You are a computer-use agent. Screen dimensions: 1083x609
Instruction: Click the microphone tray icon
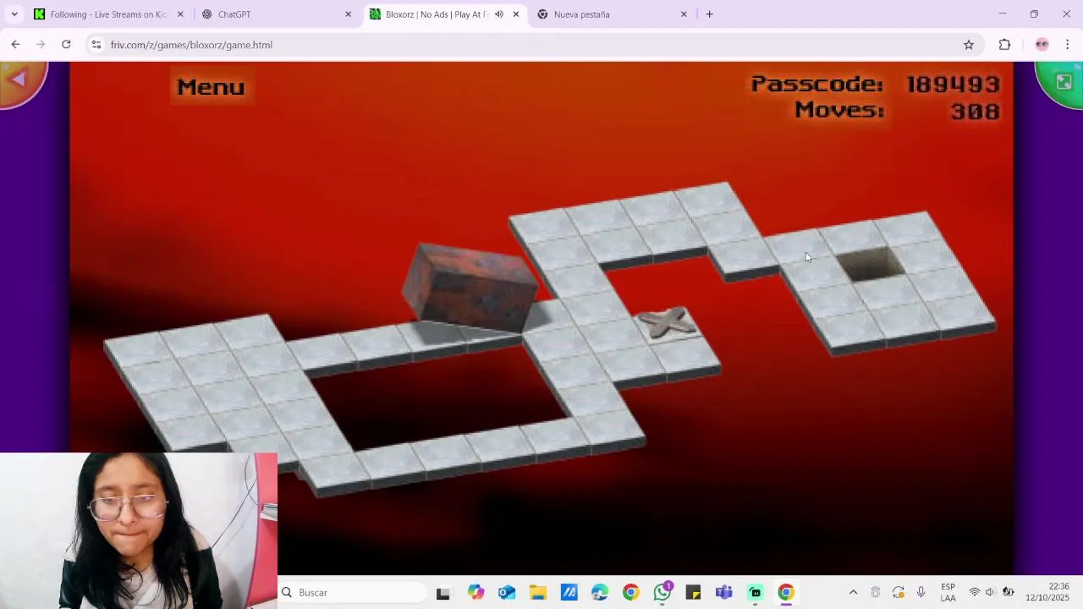[x=921, y=593]
